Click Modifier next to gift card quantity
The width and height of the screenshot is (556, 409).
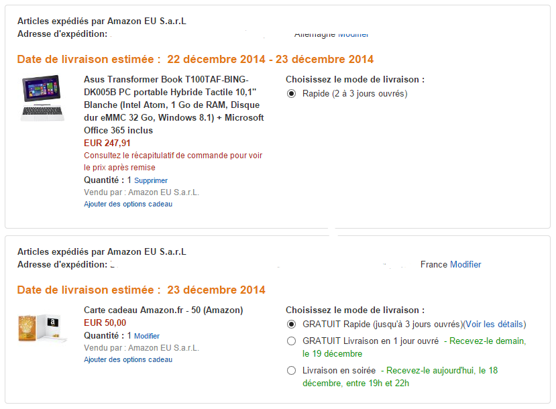pyautogui.click(x=147, y=336)
